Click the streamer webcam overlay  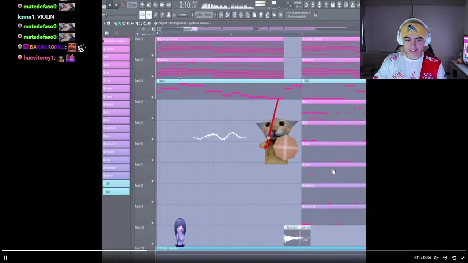click(414, 39)
